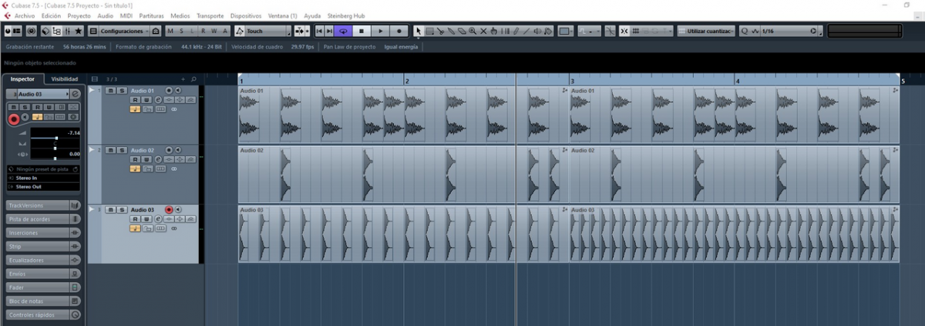Solo the Audio 02 track
925x326 pixels.
click(x=121, y=150)
